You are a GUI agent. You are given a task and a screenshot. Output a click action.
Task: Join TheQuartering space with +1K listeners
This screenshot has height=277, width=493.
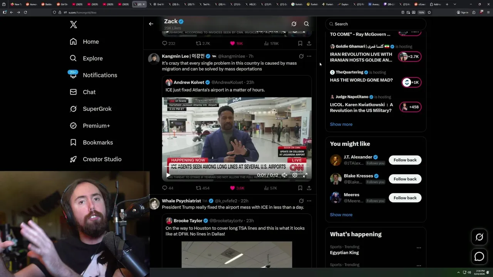(411, 82)
